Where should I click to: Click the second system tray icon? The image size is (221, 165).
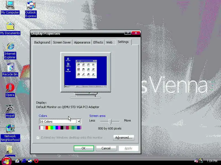coord(201,161)
